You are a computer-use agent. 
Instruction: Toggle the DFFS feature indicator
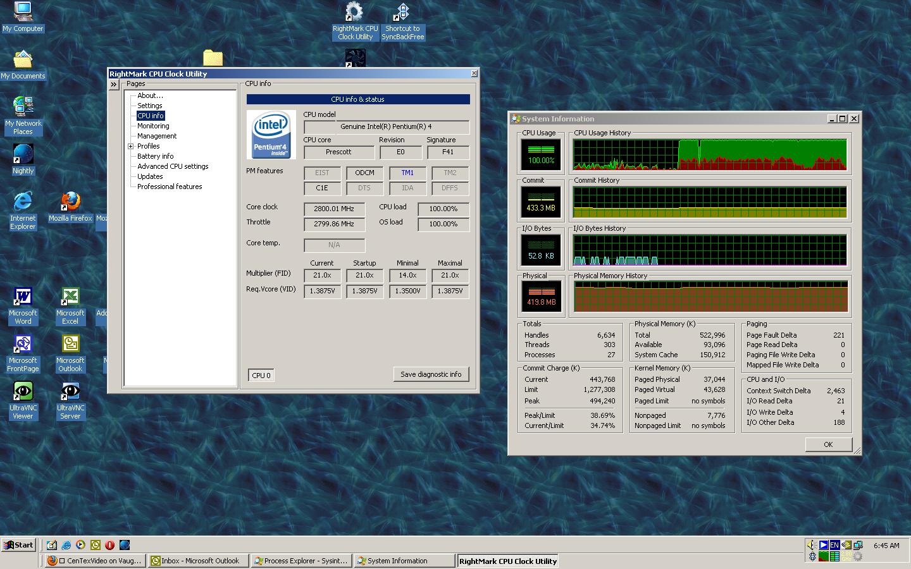450,188
